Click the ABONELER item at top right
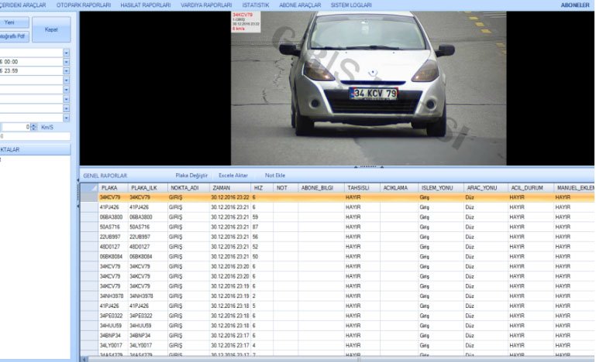 575,5
